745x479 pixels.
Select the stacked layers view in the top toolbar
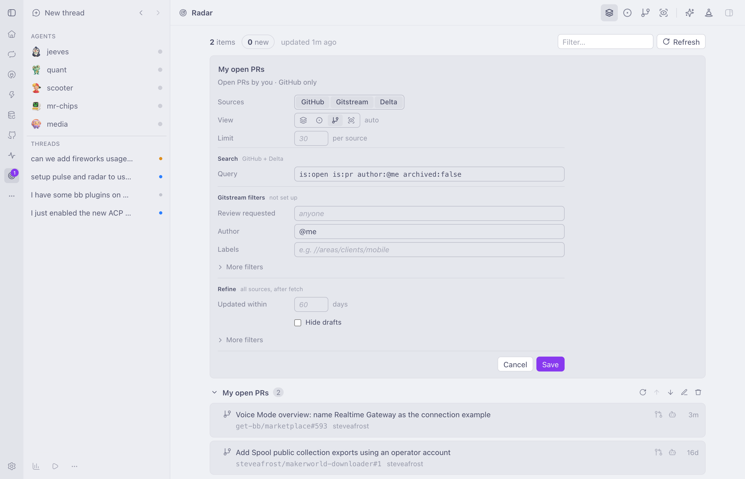point(609,13)
